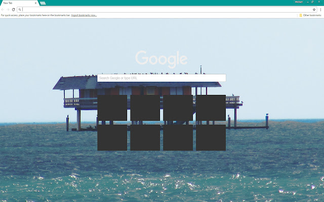This screenshot has width=324, height=202.
Task: Click the Google logo
Action: [x=161, y=59]
